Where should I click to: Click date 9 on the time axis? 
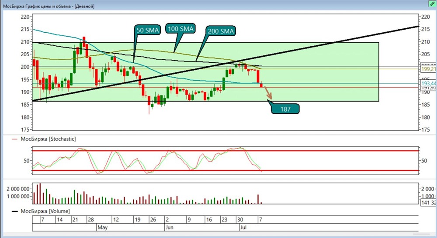(x=189, y=220)
